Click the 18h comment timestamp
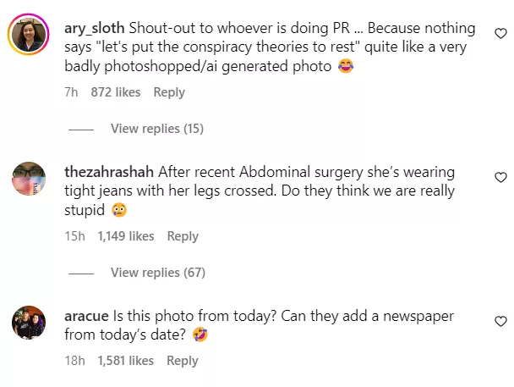The height and width of the screenshot is (387, 514). tap(74, 361)
